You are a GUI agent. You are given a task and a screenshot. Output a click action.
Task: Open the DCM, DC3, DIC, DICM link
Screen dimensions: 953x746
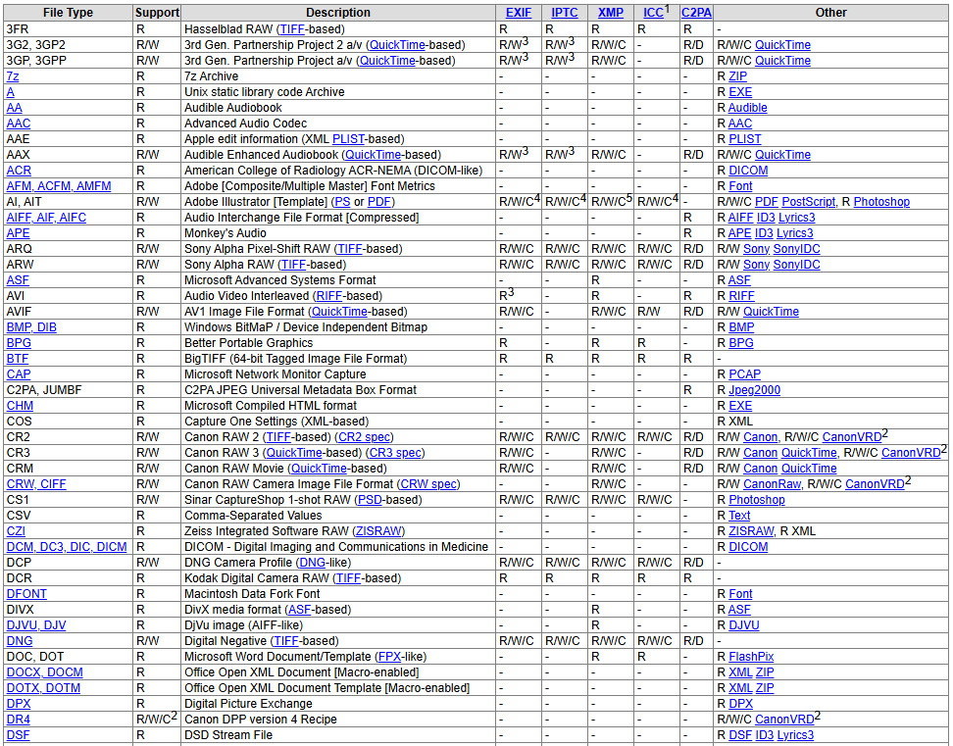pyautogui.click(x=67, y=547)
